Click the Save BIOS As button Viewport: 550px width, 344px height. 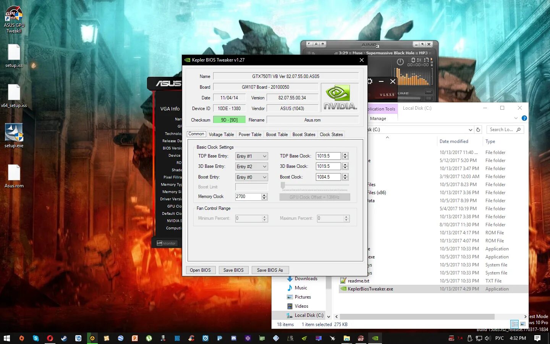pyautogui.click(x=270, y=270)
